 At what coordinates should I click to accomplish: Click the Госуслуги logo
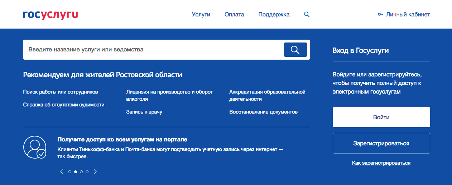50,15
